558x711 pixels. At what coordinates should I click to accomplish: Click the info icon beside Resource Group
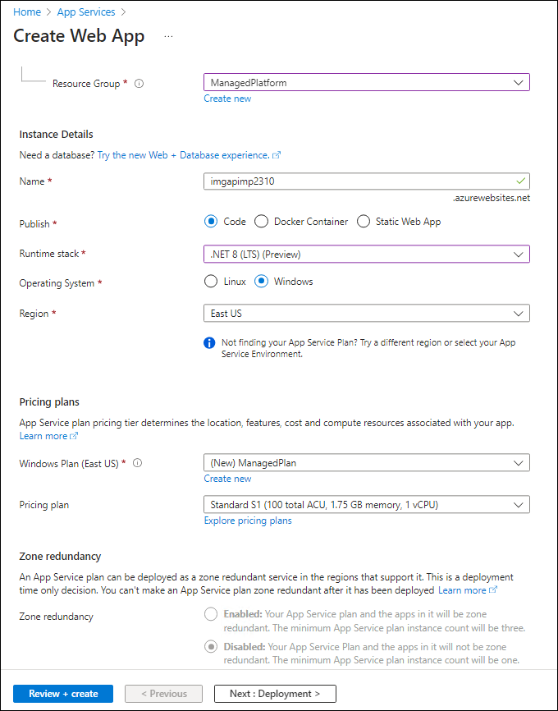point(139,83)
